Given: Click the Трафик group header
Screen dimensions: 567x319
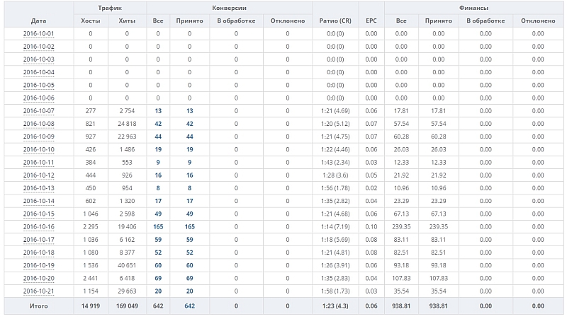Looking at the screenshot, I should click(109, 7).
